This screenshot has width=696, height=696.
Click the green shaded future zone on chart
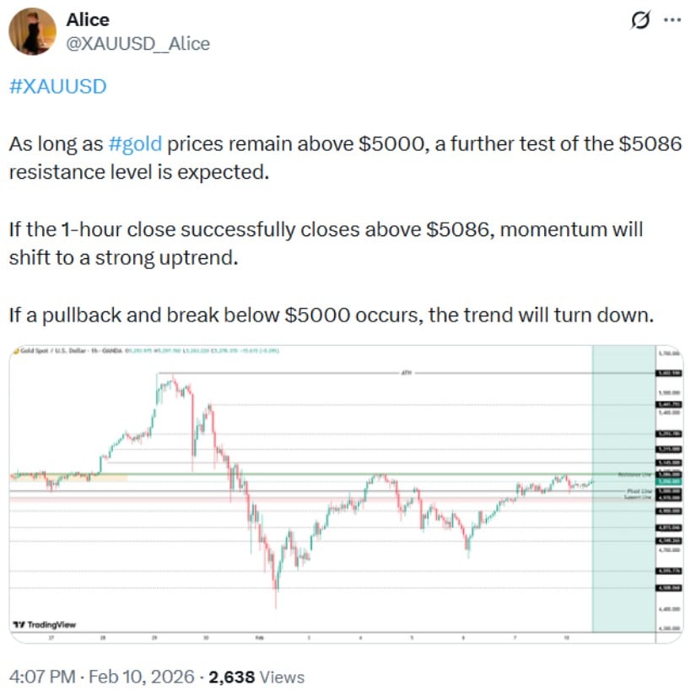coord(623,557)
